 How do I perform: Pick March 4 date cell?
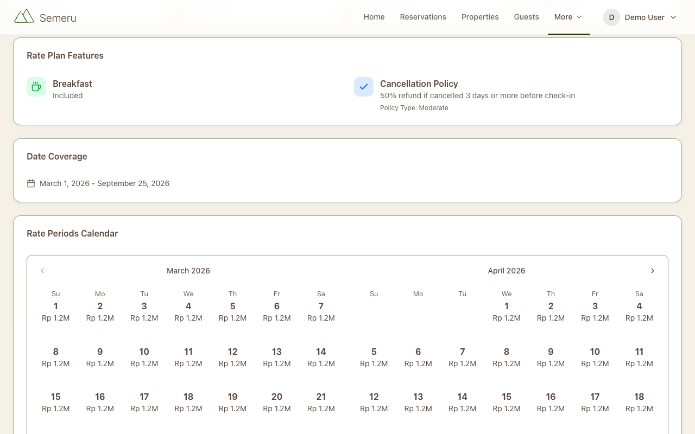(x=188, y=312)
